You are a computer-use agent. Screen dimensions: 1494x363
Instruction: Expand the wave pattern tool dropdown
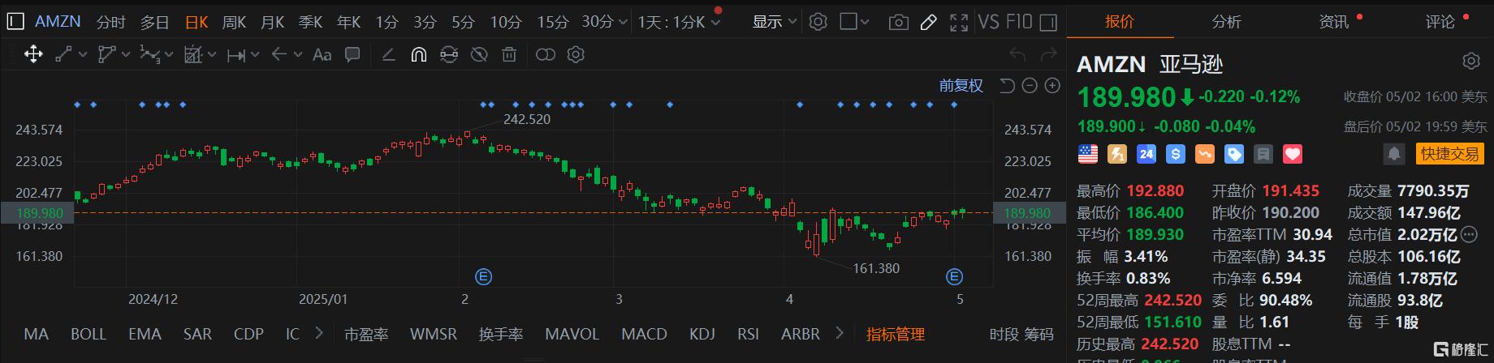(169, 55)
